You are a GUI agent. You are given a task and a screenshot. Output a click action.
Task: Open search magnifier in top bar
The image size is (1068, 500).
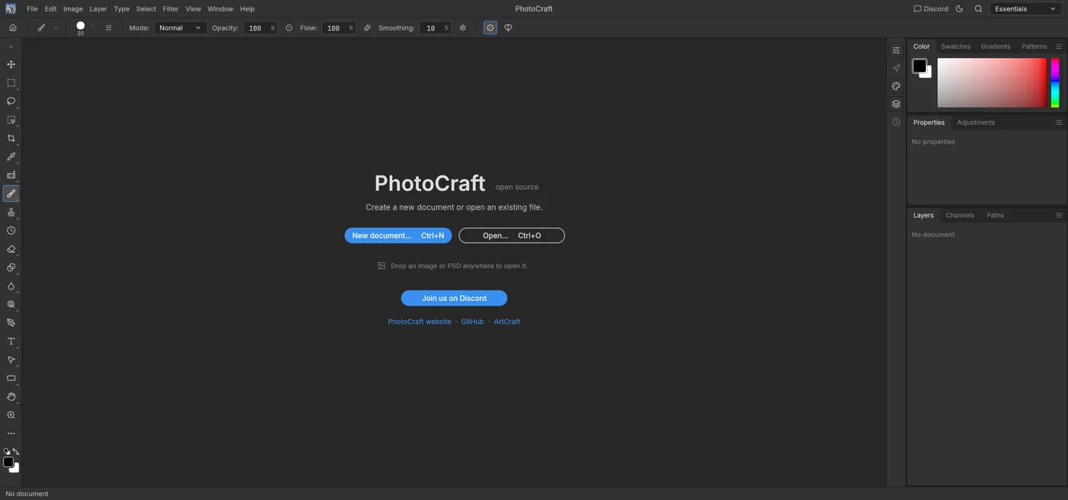click(x=978, y=9)
